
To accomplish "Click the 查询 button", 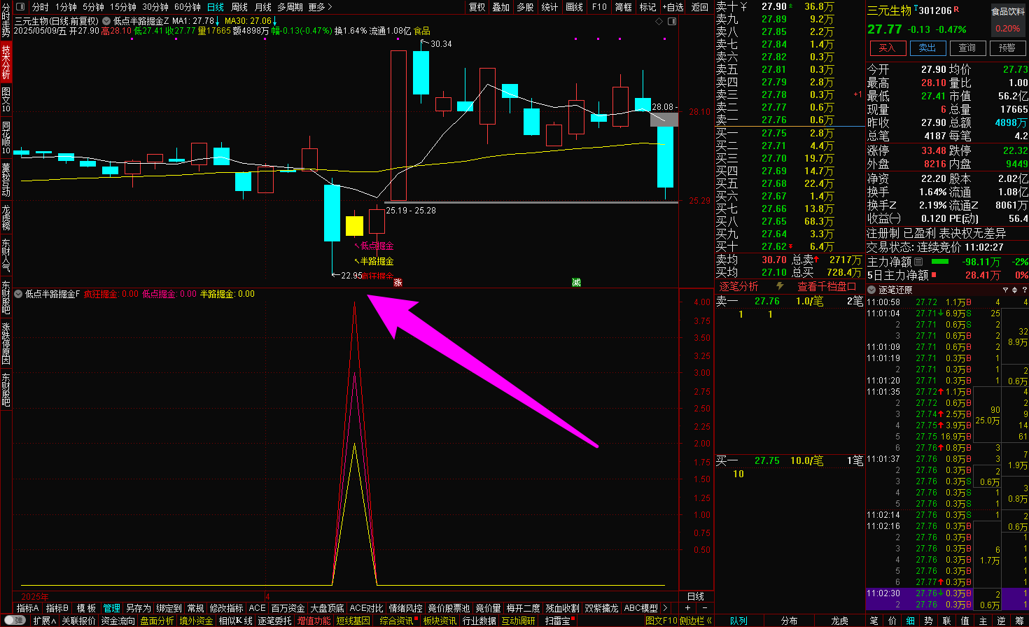I will coord(967,48).
